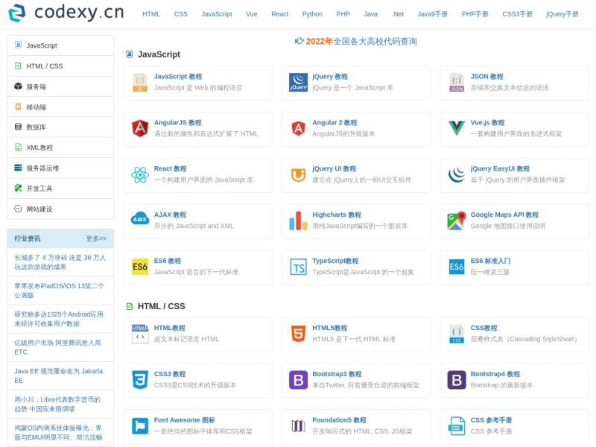The image size is (596, 447).
Task: Select XML教程 in the sidebar
Action: coord(60,148)
